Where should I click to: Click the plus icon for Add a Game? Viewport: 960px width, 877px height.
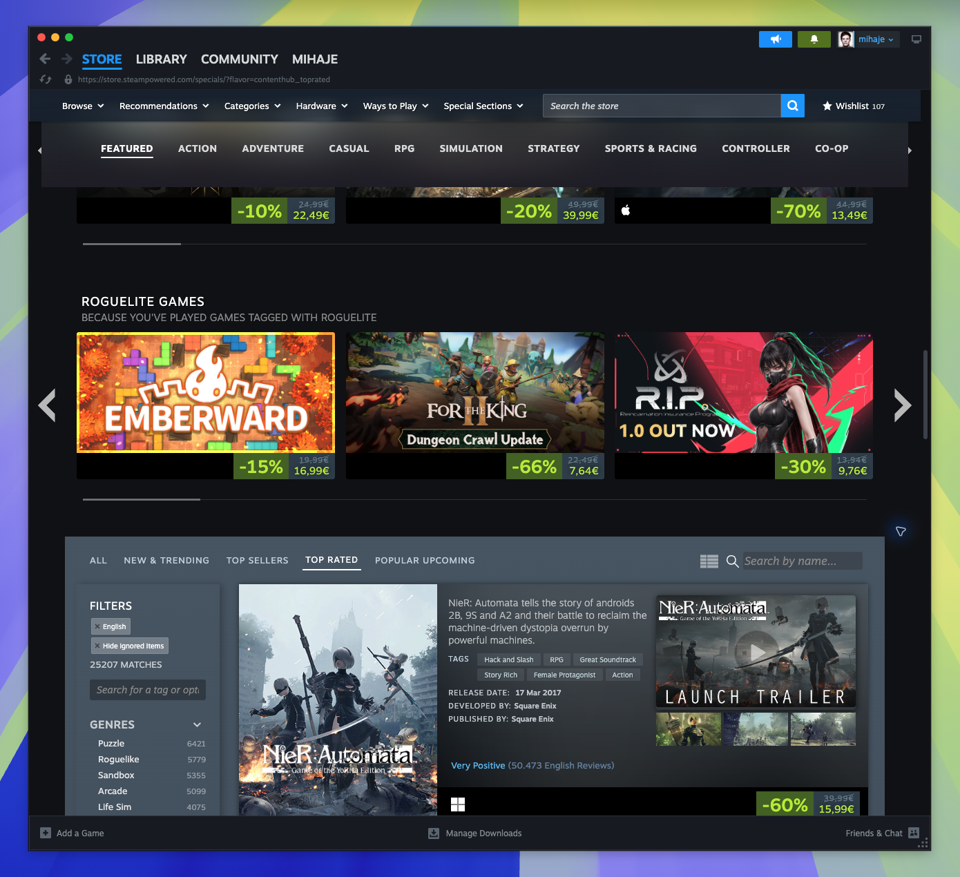(46, 833)
